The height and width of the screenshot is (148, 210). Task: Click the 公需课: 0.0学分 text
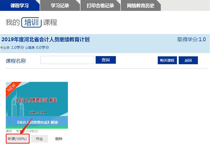pyautogui.click(x=37, y=47)
